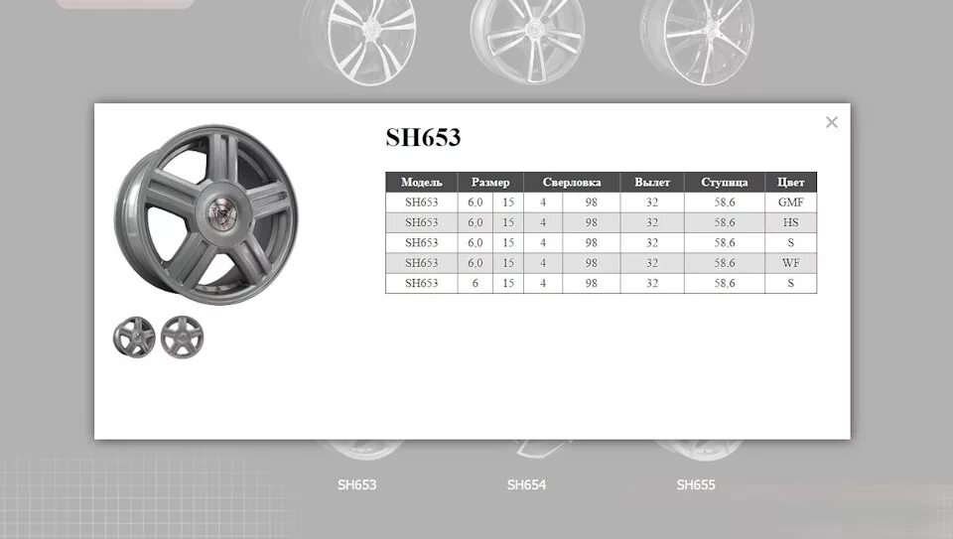Click the Модель column header

(421, 183)
